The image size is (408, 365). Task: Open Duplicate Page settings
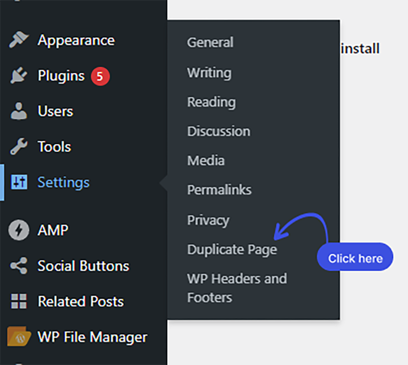[x=232, y=250]
